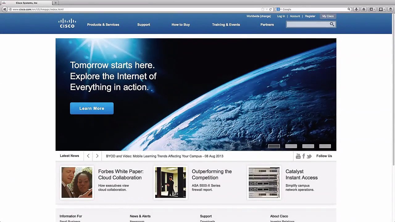Open the BYOD and Video news headline

(x=164, y=156)
